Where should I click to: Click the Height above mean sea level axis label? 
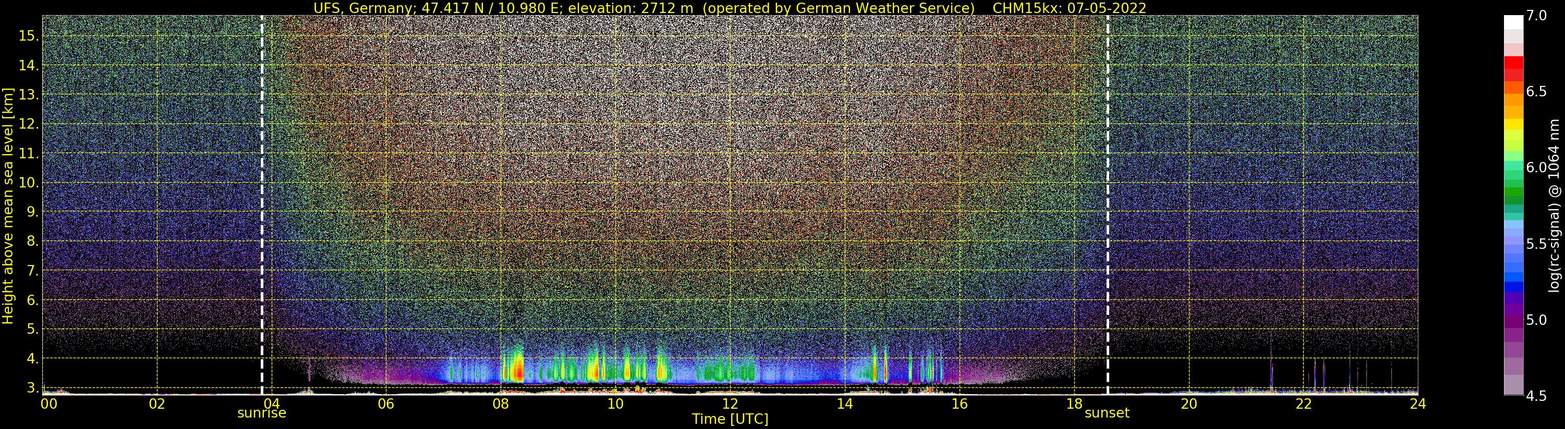pyautogui.click(x=8, y=206)
